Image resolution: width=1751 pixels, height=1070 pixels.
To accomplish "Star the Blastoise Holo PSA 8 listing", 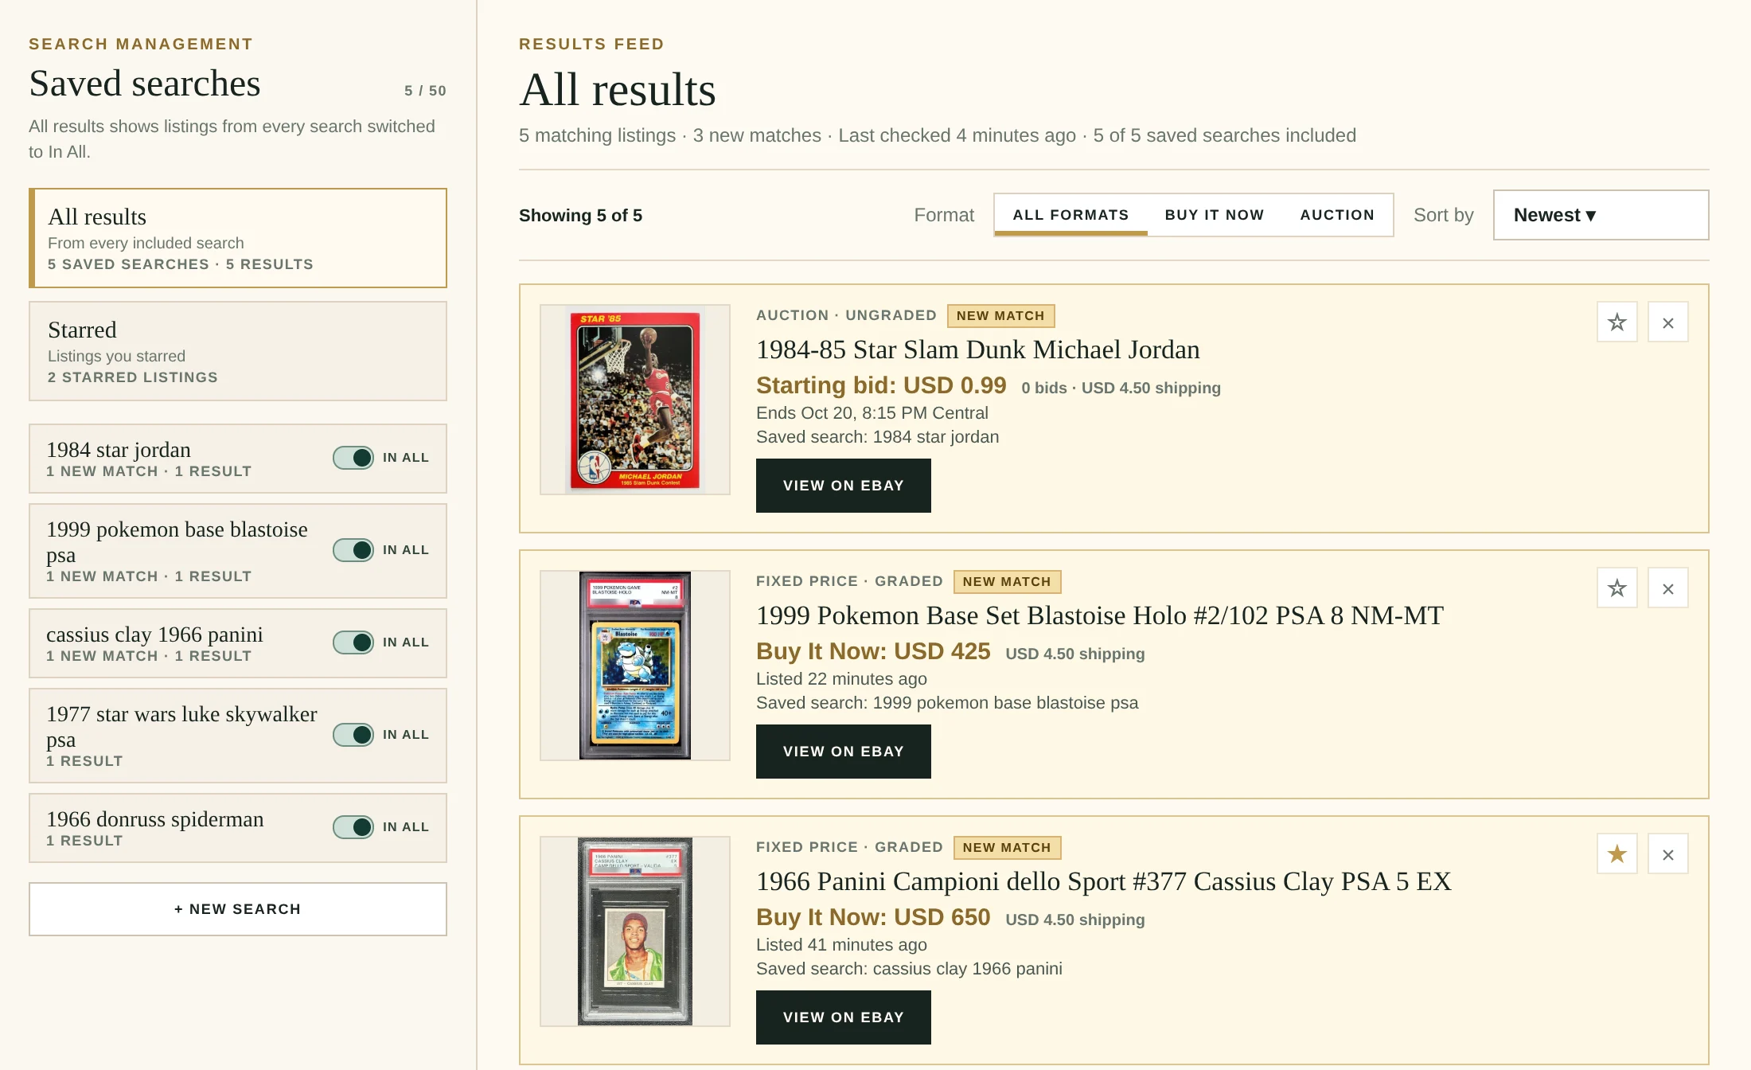I will (1616, 588).
